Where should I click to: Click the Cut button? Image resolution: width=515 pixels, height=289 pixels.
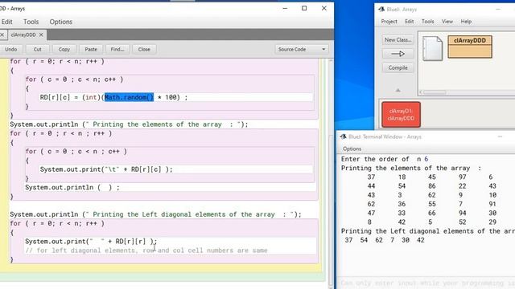point(38,49)
